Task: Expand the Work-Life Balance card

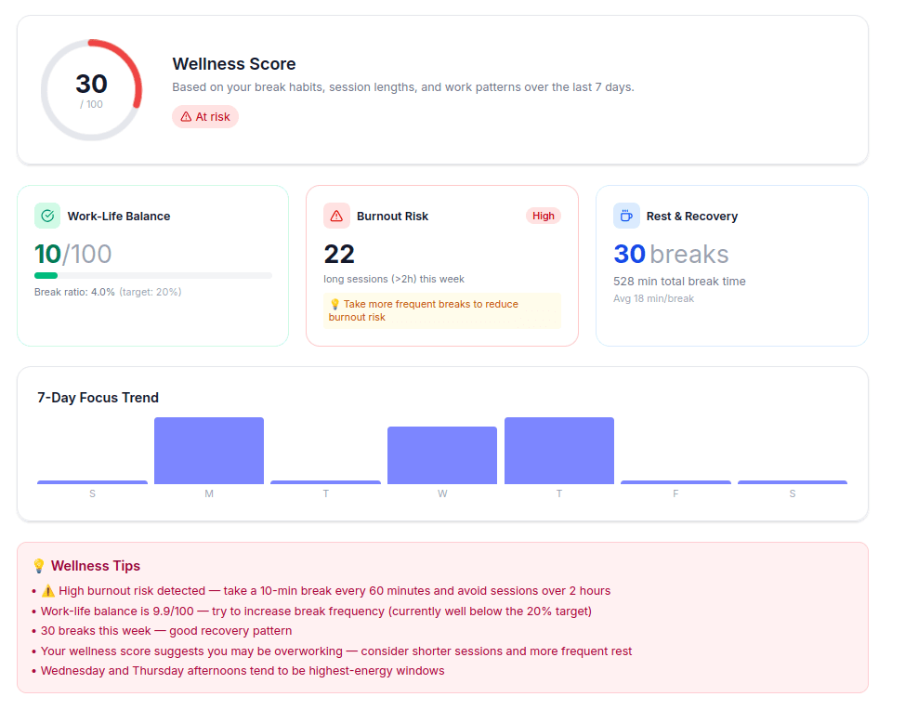Action: 152,266
